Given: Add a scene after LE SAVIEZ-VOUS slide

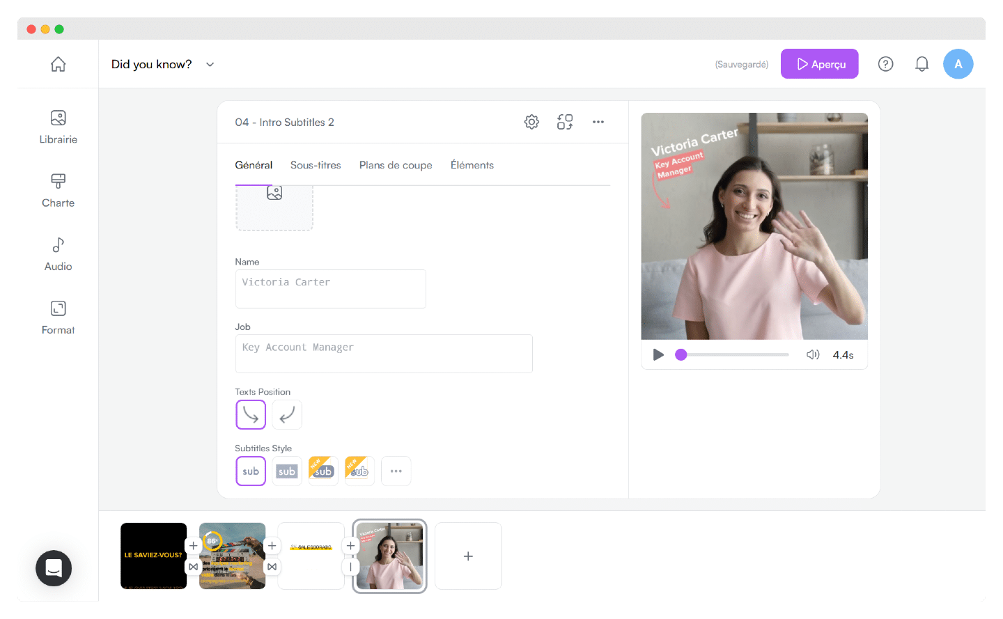Looking at the screenshot, I should pyautogui.click(x=194, y=546).
